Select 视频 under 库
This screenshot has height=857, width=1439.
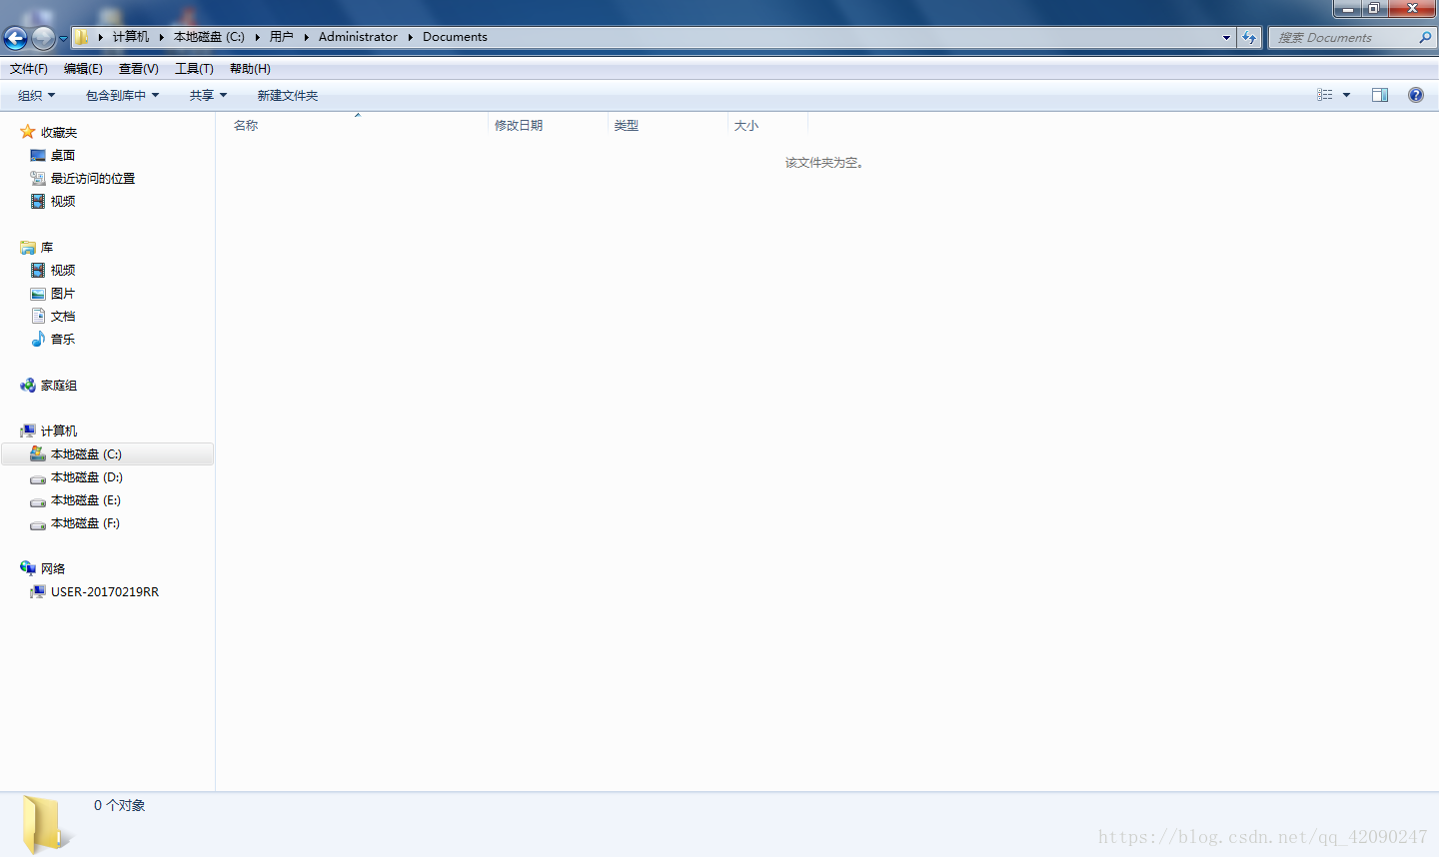[x=63, y=271]
